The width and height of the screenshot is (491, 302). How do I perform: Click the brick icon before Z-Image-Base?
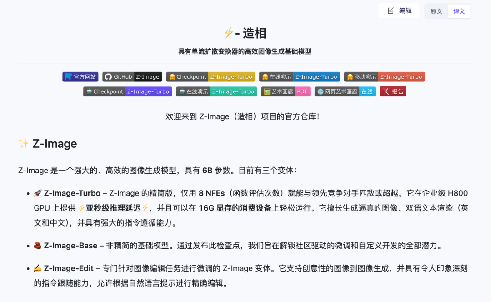pos(38,245)
